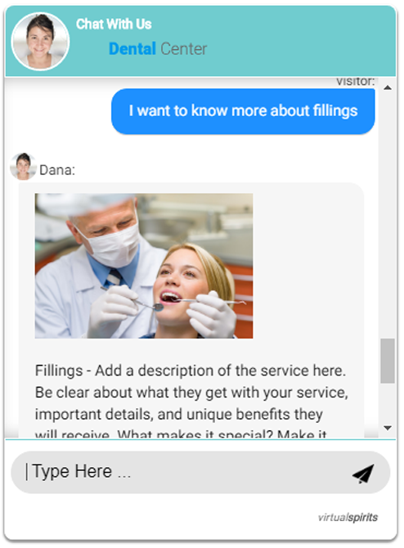This screenshot has height=548, width=404.
Task: Send the message with the paper plane icon
Action: pyautogui.click(x=363, y=474)
